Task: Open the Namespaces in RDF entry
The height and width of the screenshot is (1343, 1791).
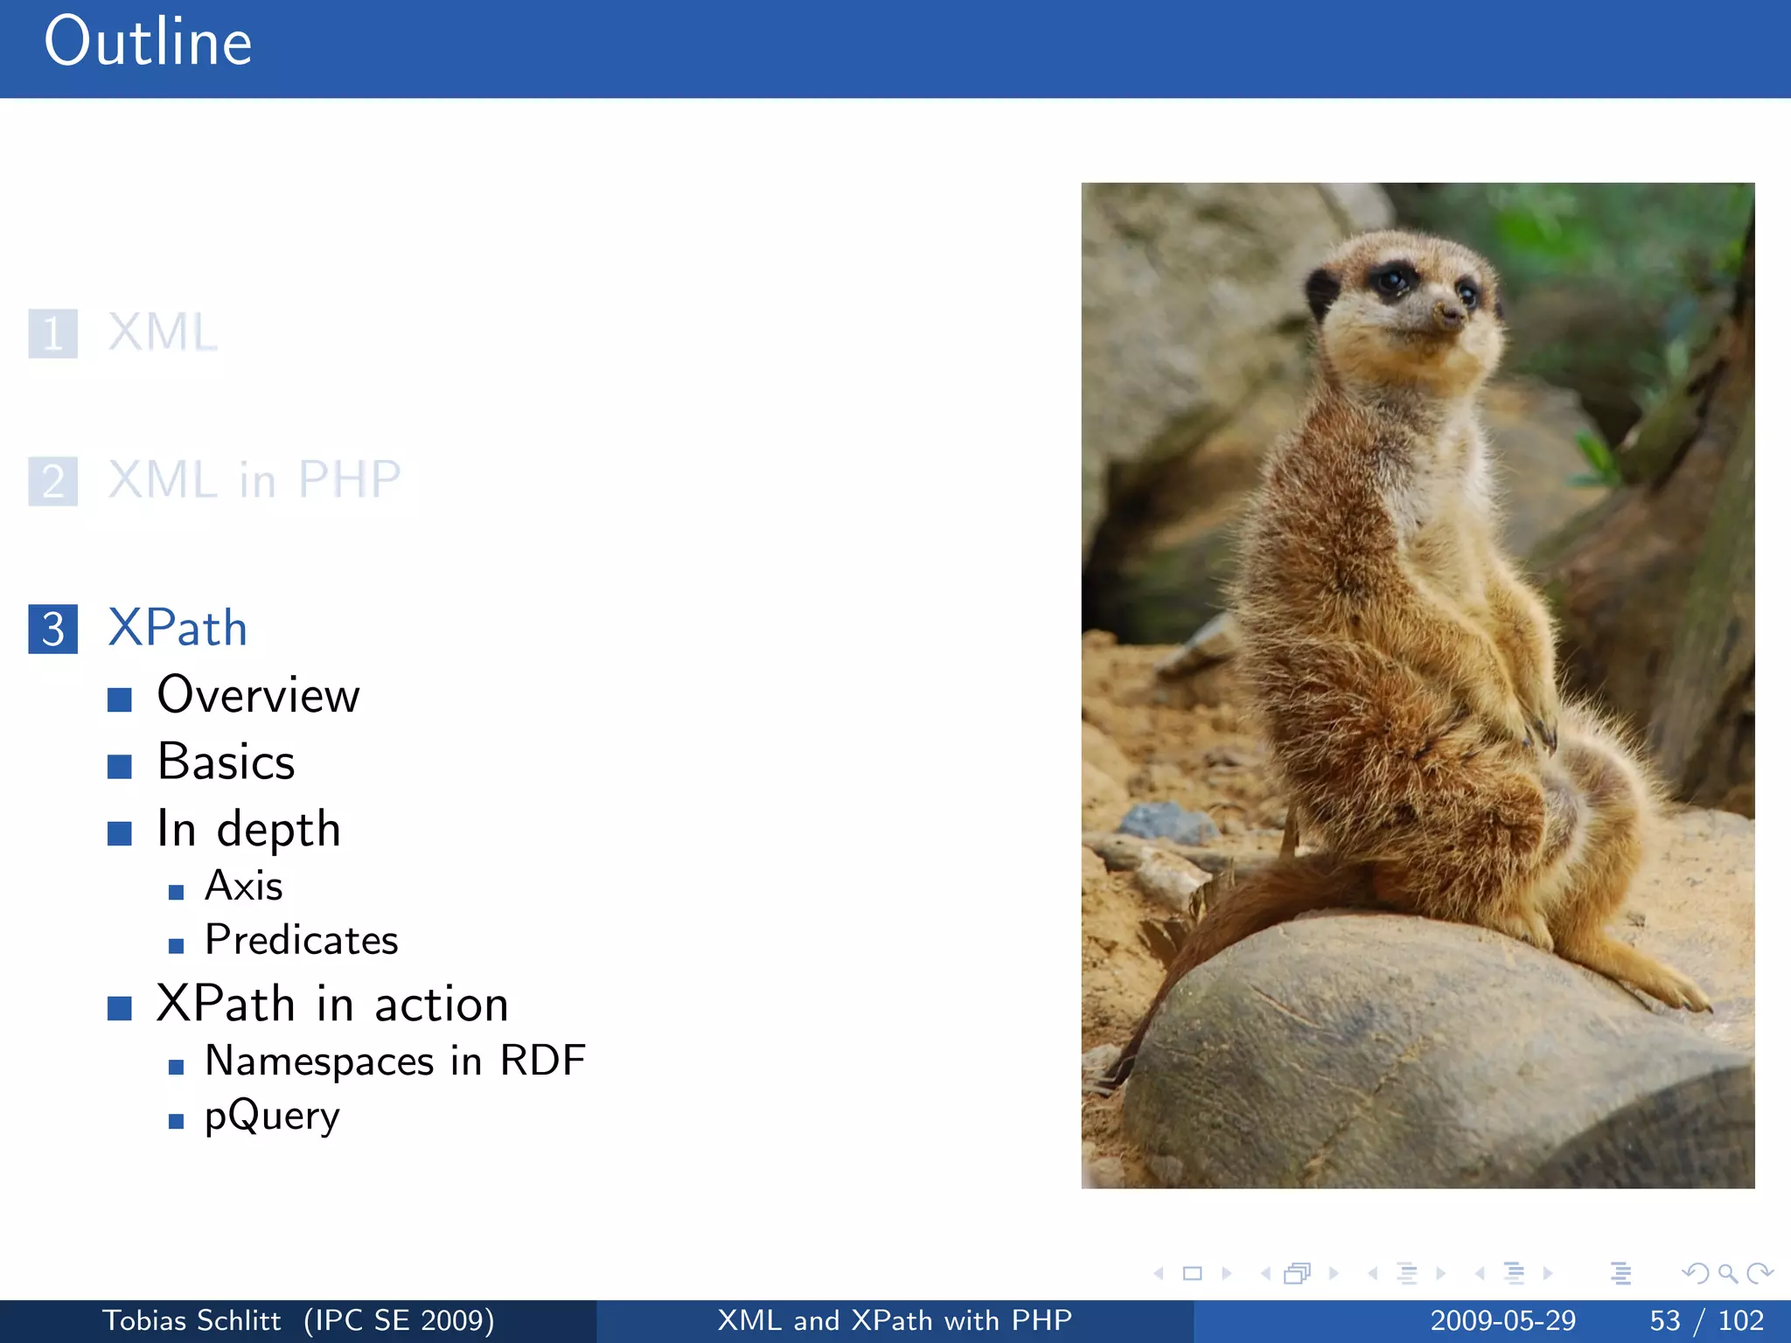Action: [394, 1061]
